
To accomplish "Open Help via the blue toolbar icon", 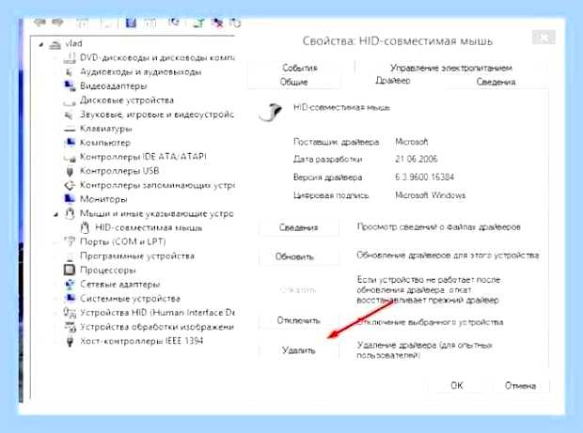I will pos(131,23).
